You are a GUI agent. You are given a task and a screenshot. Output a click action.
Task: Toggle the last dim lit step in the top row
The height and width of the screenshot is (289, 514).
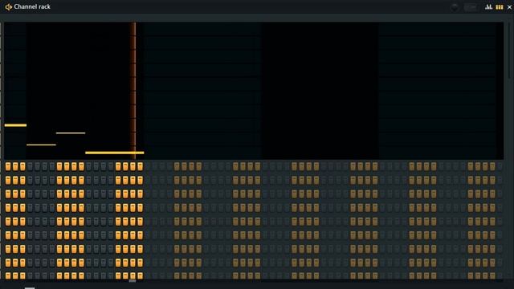click(x=492, y=166)
